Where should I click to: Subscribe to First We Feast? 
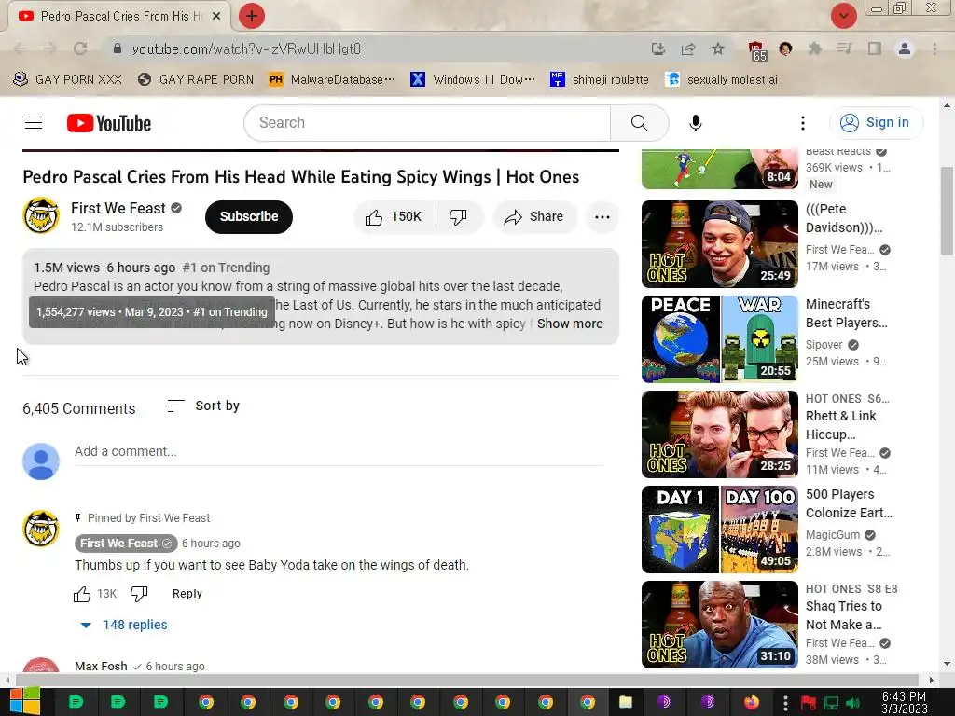pyautogui.click(x=248, y=216)
